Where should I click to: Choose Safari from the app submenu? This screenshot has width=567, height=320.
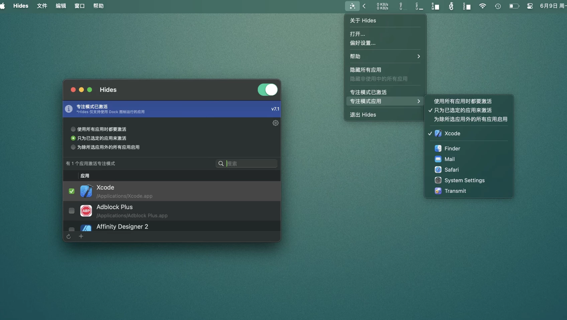451,170
